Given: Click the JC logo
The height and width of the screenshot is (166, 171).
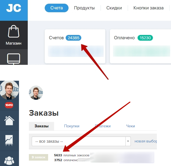Looking at the screenshot, I should [x=14, y=8].
